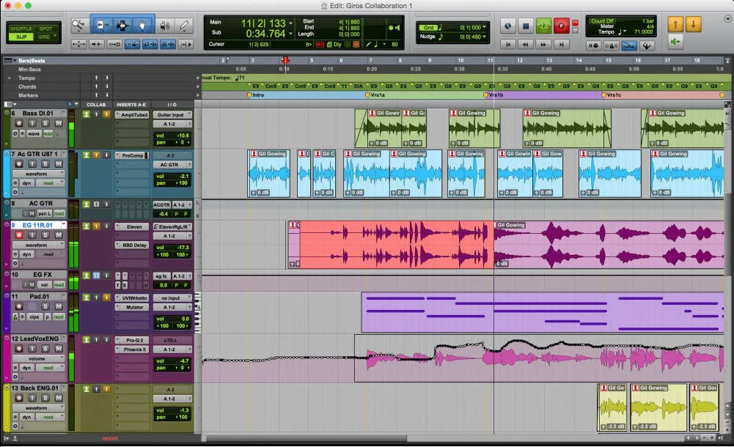The image size is (734, 447).
Task: Open the Pro-Q 2 insert
Action: [133, 341]
